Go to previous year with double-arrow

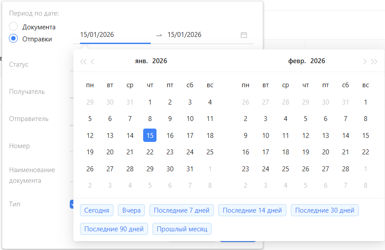[83, 61]
